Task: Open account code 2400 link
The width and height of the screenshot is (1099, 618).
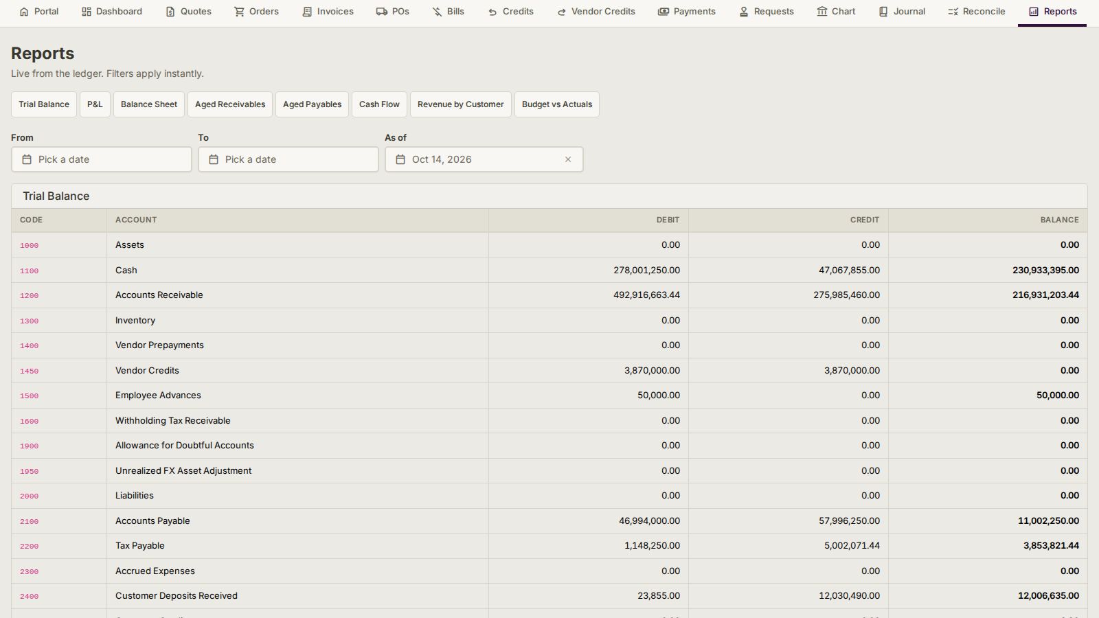Action: pyautogui.click(x=30, y=597)
